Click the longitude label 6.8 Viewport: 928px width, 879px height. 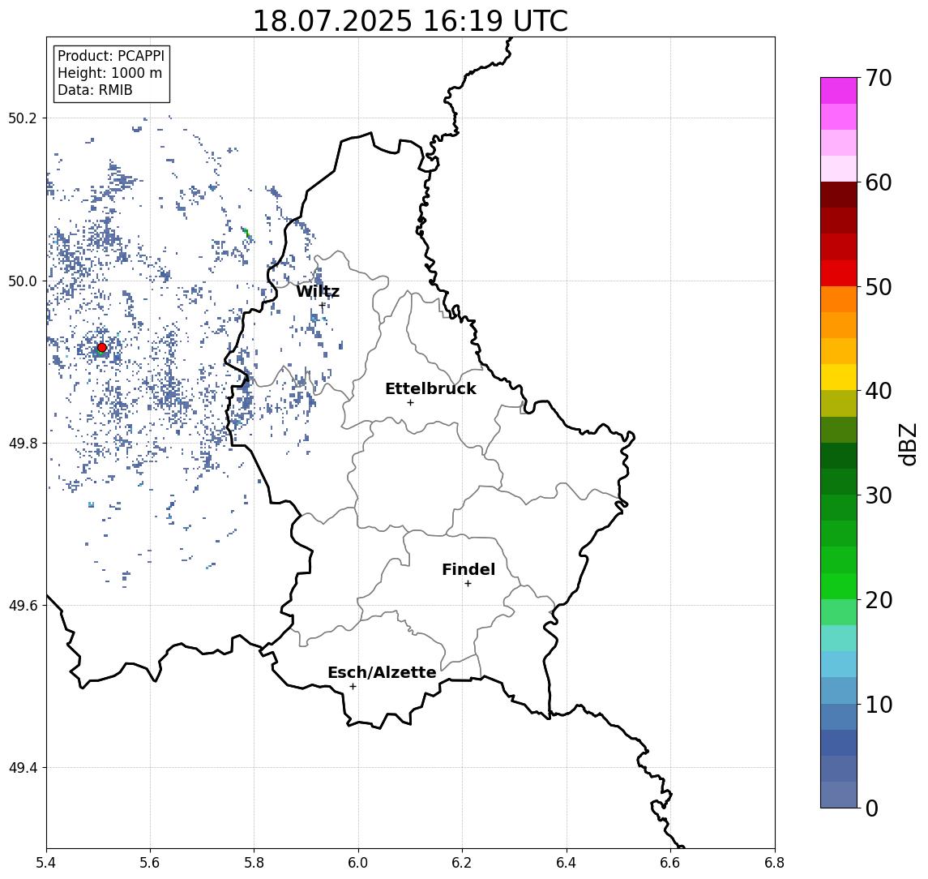(775, 863)
